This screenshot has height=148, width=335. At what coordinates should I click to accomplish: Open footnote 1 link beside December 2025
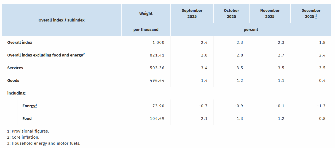[316, 16]
